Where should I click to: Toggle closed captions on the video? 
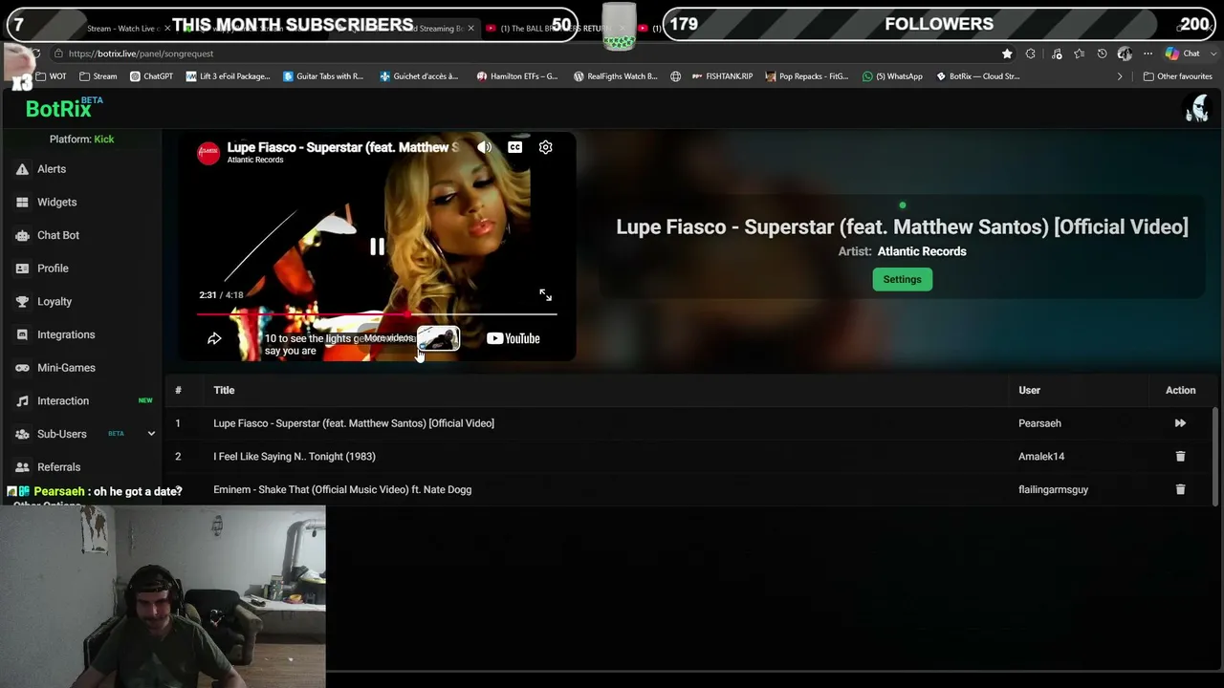(515, 147)
